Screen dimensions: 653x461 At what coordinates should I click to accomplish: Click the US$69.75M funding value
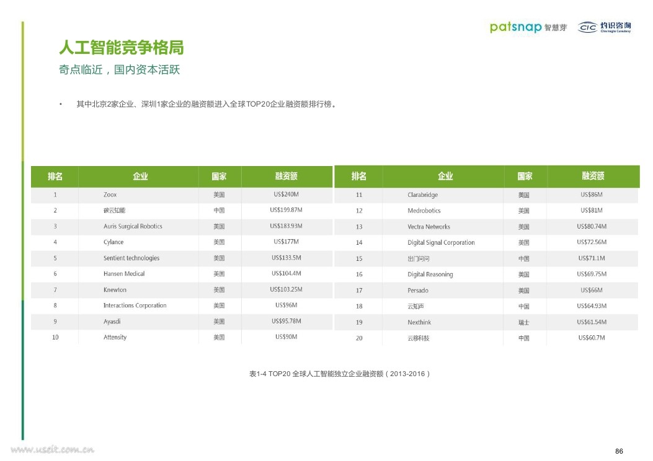[592, 274]
